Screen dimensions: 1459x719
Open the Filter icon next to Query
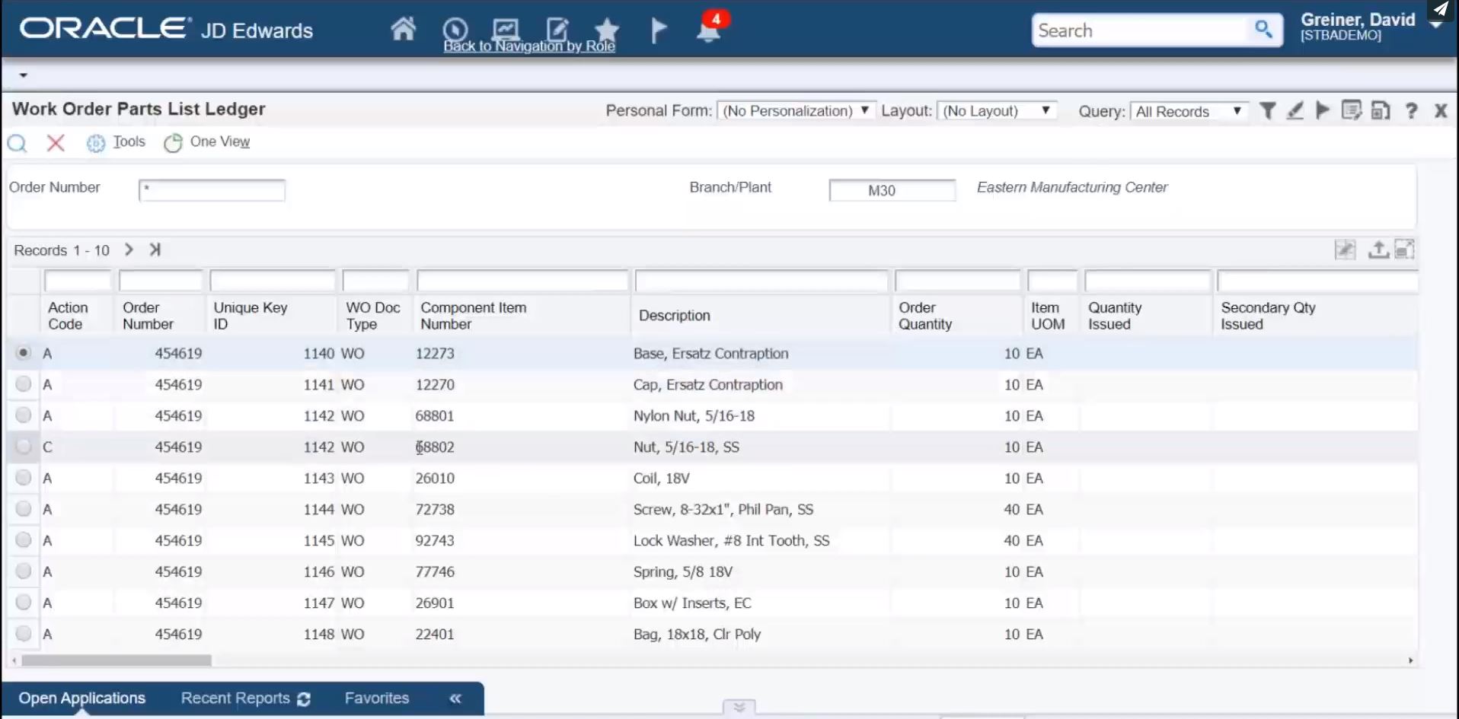point(1267,110)
